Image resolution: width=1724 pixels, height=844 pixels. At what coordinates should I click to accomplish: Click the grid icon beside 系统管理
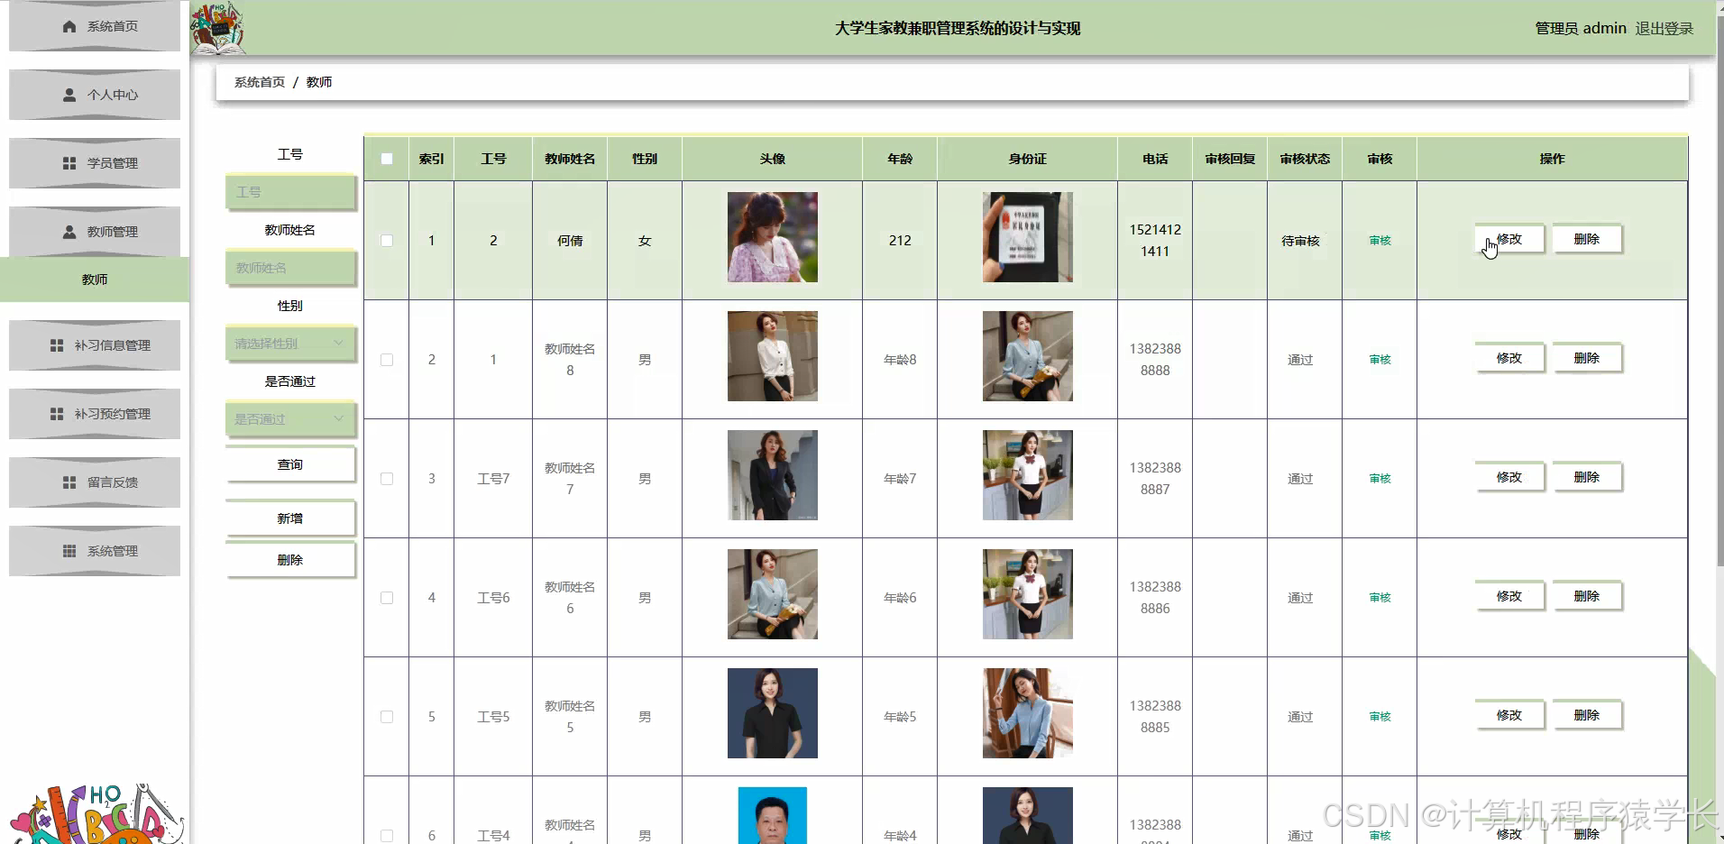coord(69,551)
